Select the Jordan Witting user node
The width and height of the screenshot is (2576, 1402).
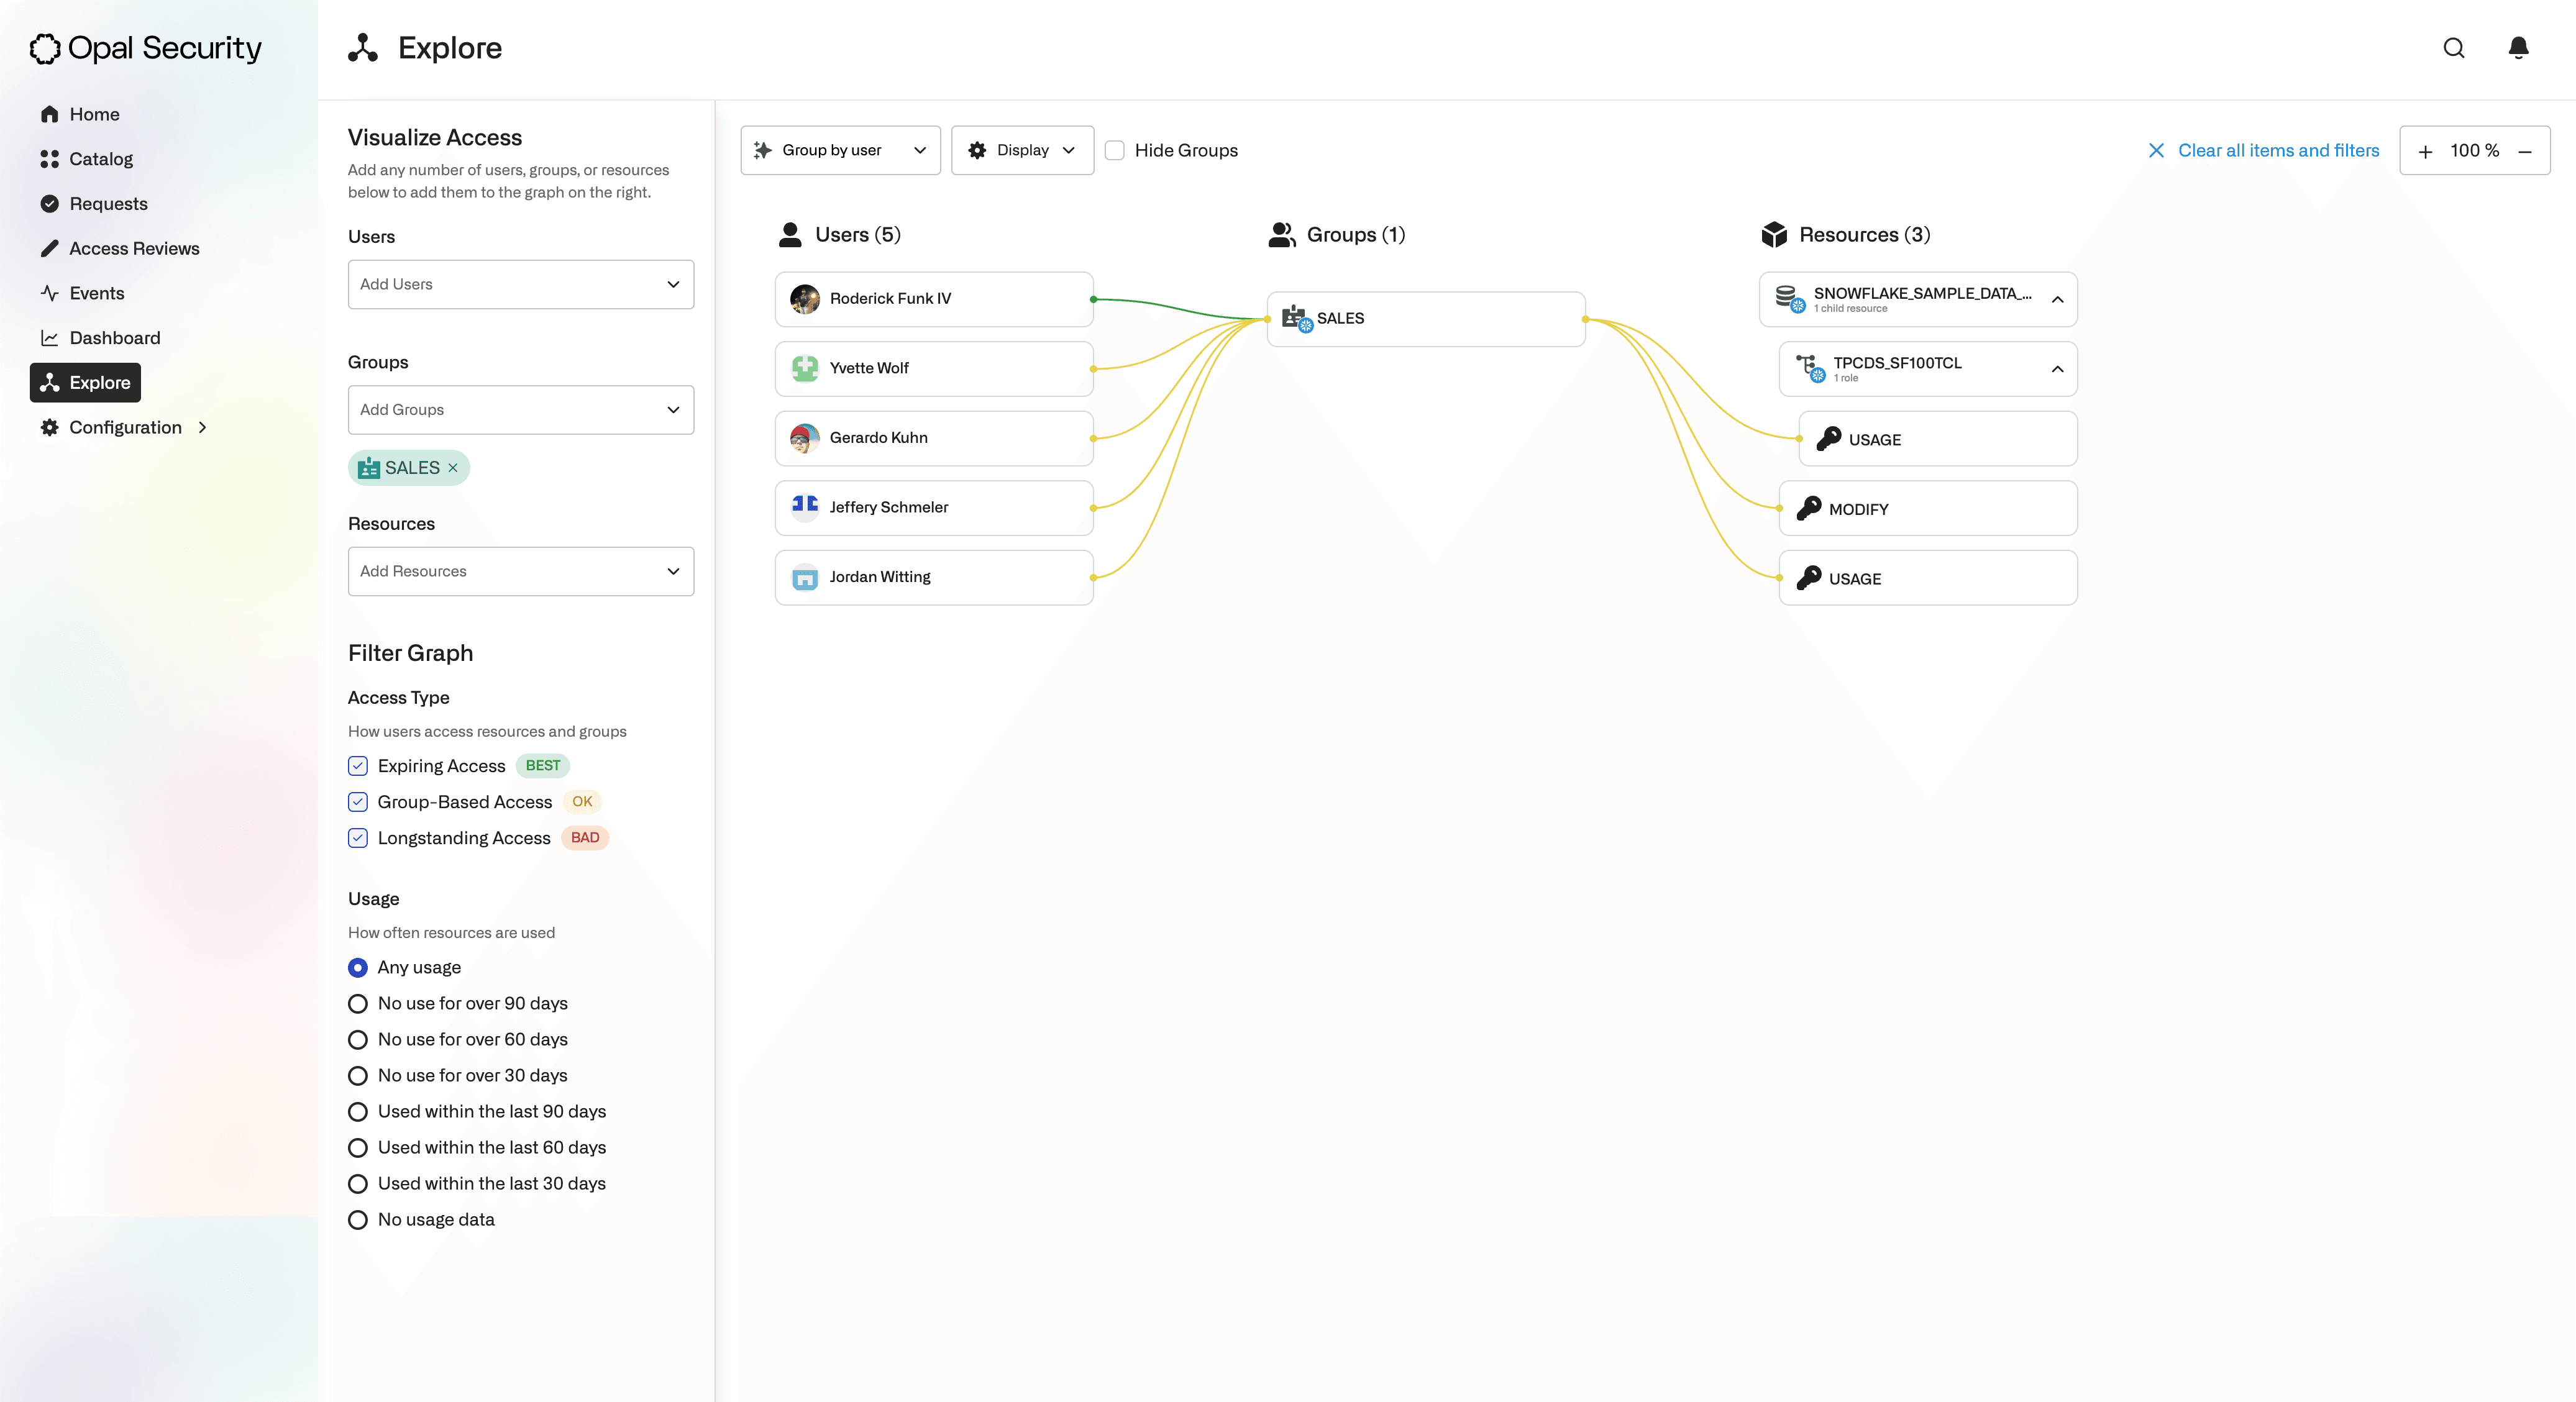tap(934, 578)
